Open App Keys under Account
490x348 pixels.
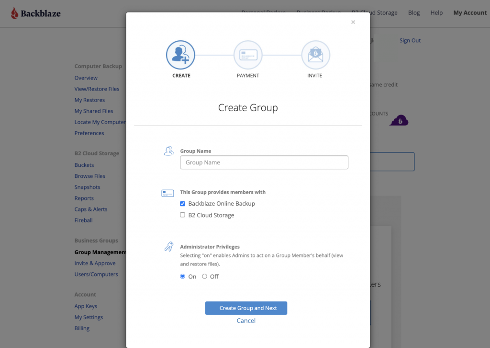86,306
